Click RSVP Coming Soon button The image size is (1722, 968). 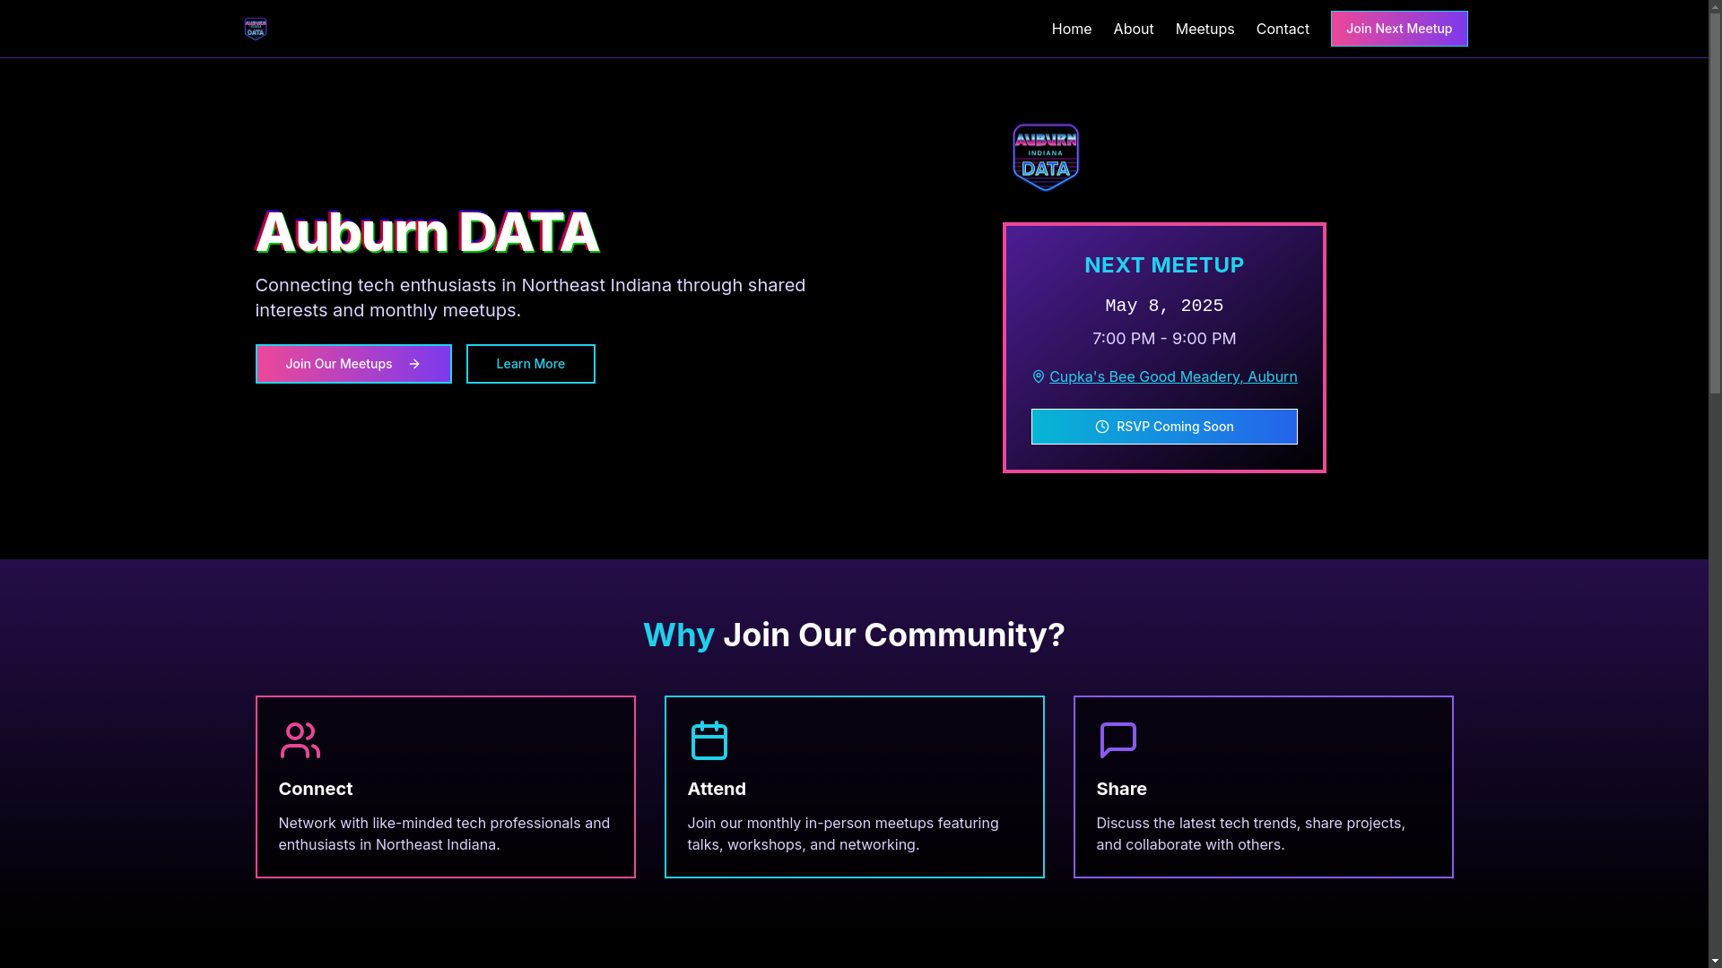[1164, 427]
